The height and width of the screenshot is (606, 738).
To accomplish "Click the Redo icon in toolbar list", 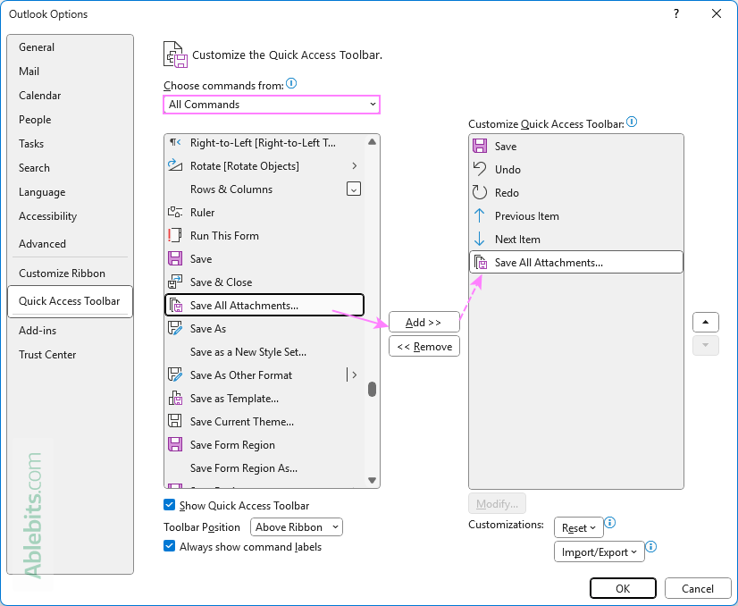I will [x=480, y=192].
